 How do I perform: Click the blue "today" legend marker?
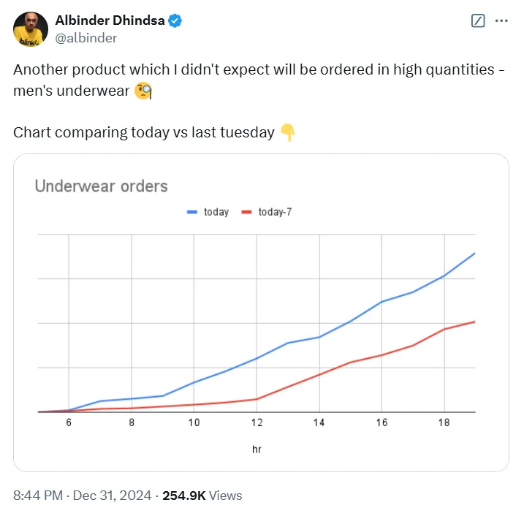pos(192,212)
